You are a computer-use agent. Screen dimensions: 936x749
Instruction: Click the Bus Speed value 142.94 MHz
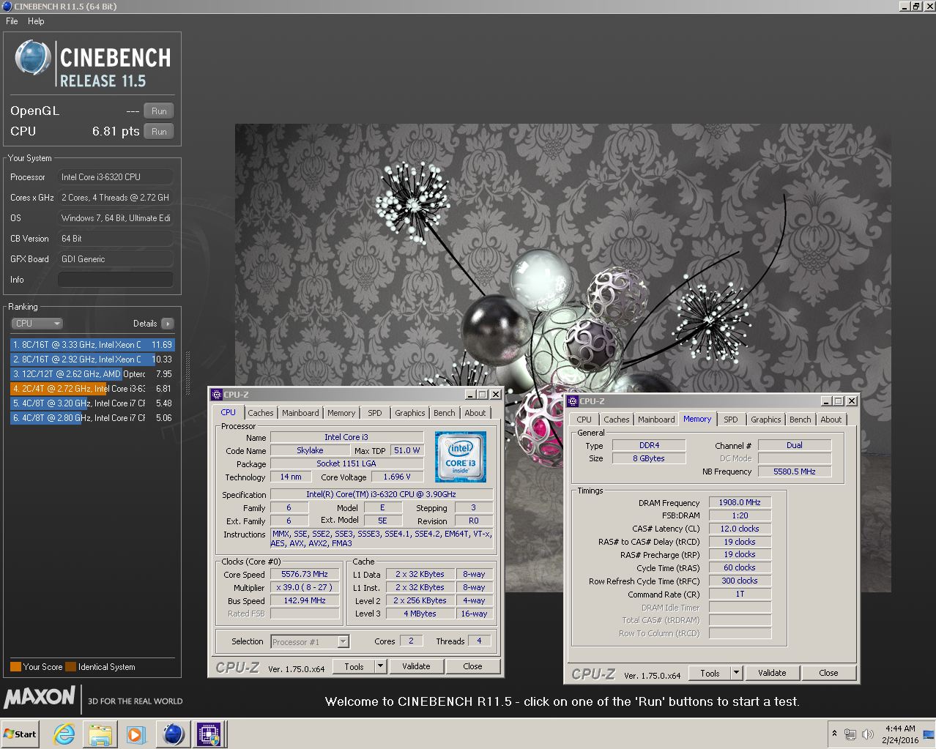305,600
